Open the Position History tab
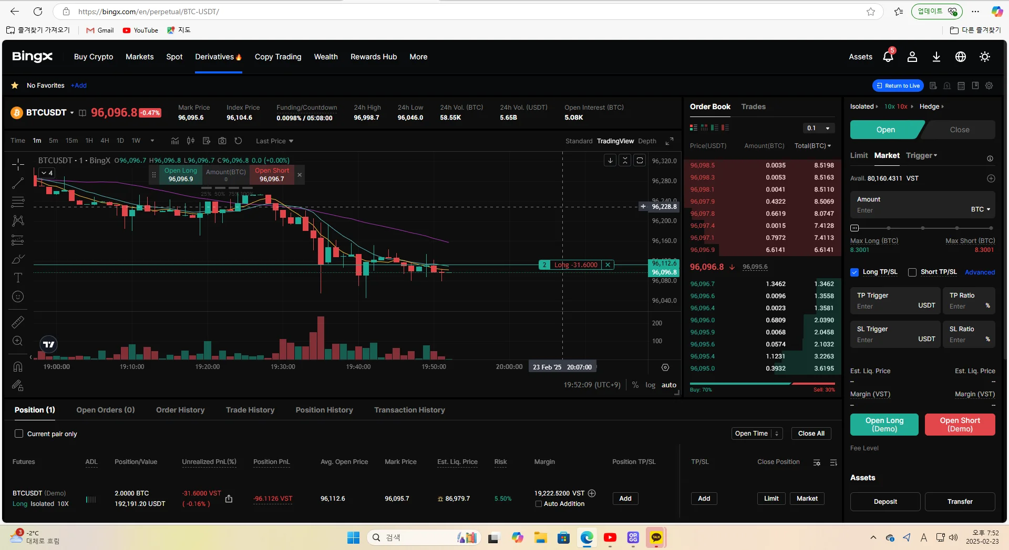This screenshot has height=550, width=1009. click(324, 410)
